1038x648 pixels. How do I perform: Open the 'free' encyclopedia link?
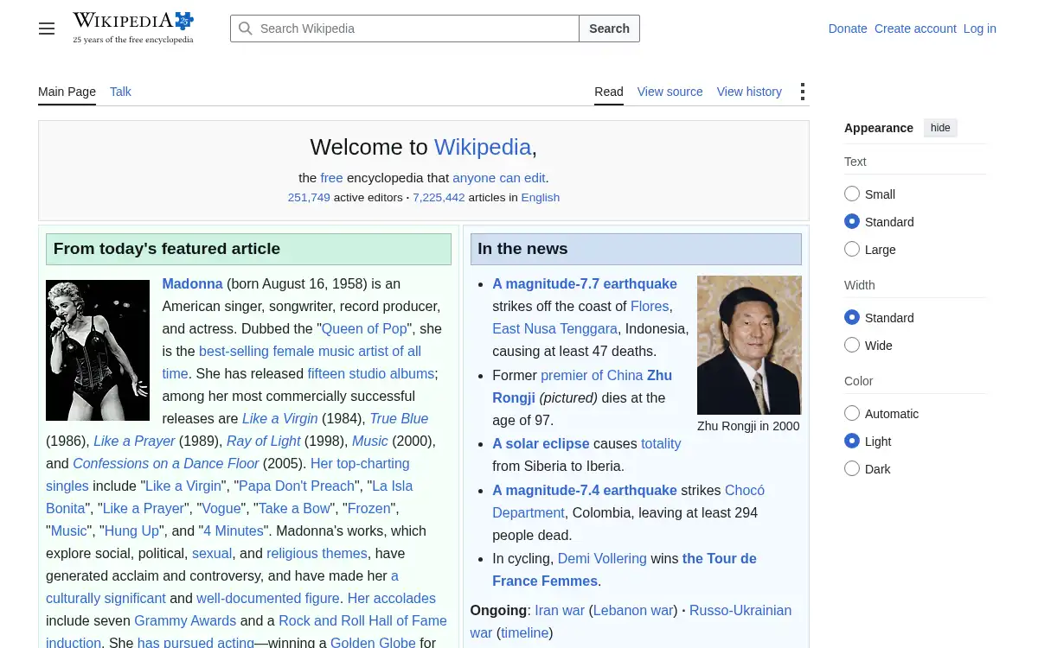coord(331,178)
